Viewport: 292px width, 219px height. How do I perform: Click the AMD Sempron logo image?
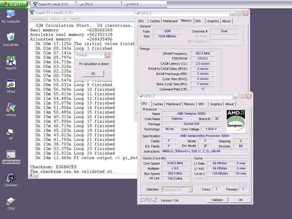(x=236, y=121)
